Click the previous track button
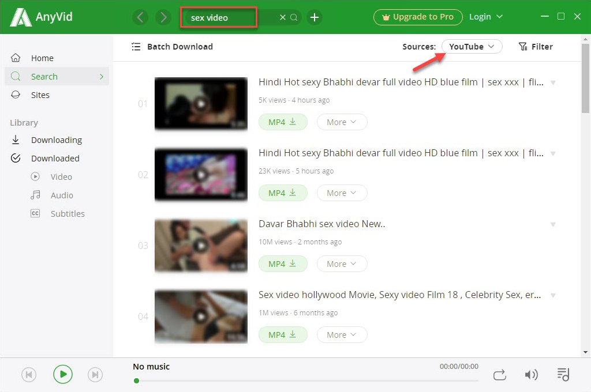The image size is (591, 392). click(x=29, y=375)
